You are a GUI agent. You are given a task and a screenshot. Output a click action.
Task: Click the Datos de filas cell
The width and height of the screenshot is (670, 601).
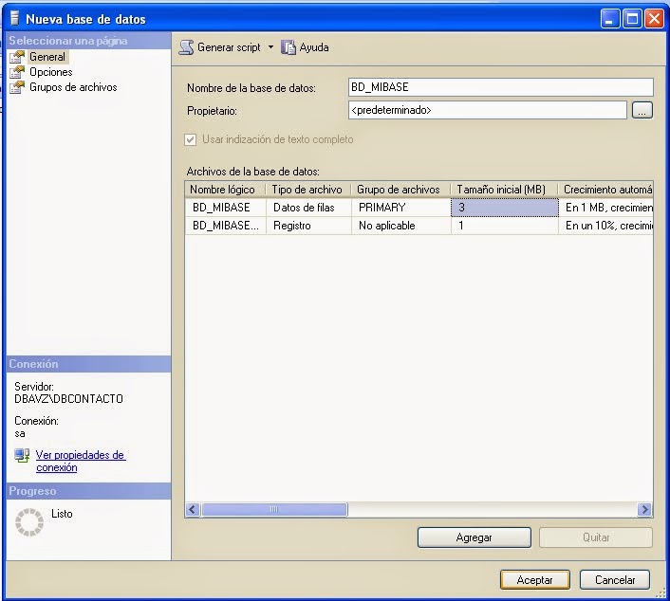pyautogui.click(x=308, y=208)
